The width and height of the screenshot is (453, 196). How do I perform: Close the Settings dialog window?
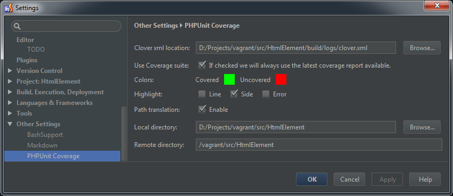436,5
